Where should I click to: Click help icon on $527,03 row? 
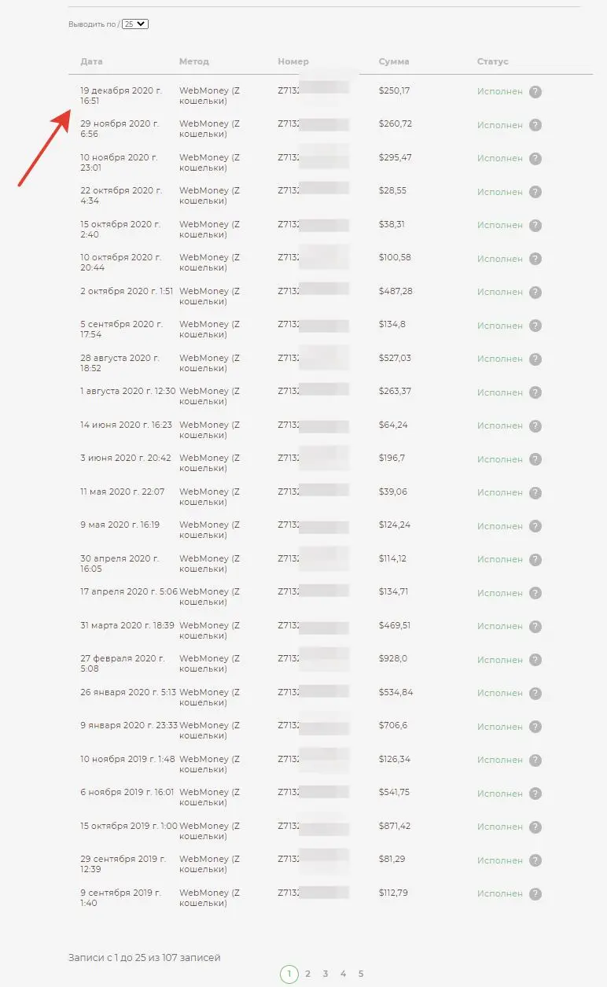[535, 359]
